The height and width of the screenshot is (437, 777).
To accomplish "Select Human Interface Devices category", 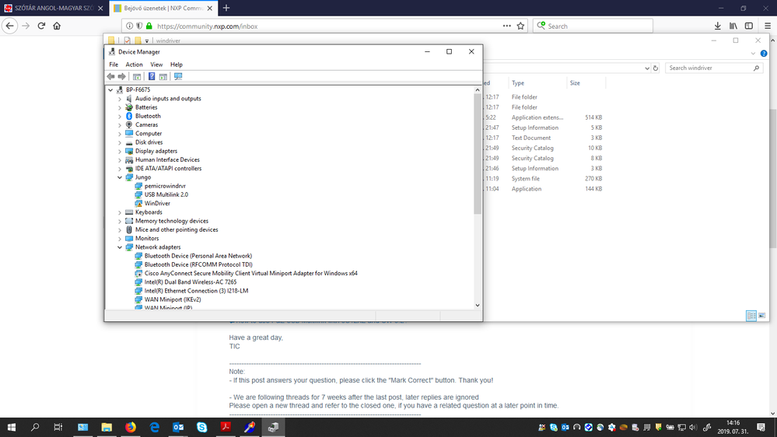I will coord(167,159).
